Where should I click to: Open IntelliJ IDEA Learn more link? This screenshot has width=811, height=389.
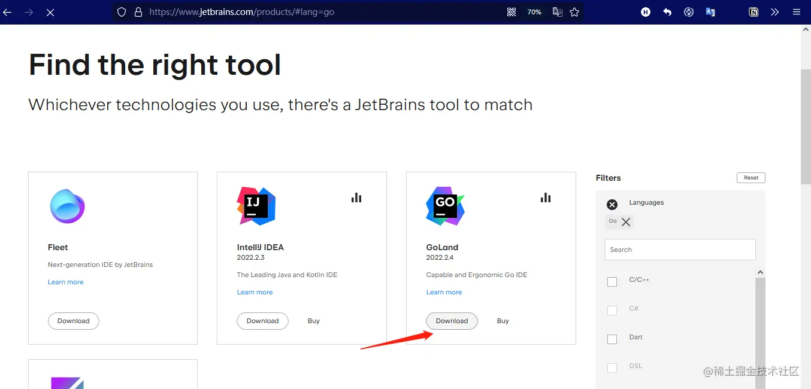click(x=255, y=292)
